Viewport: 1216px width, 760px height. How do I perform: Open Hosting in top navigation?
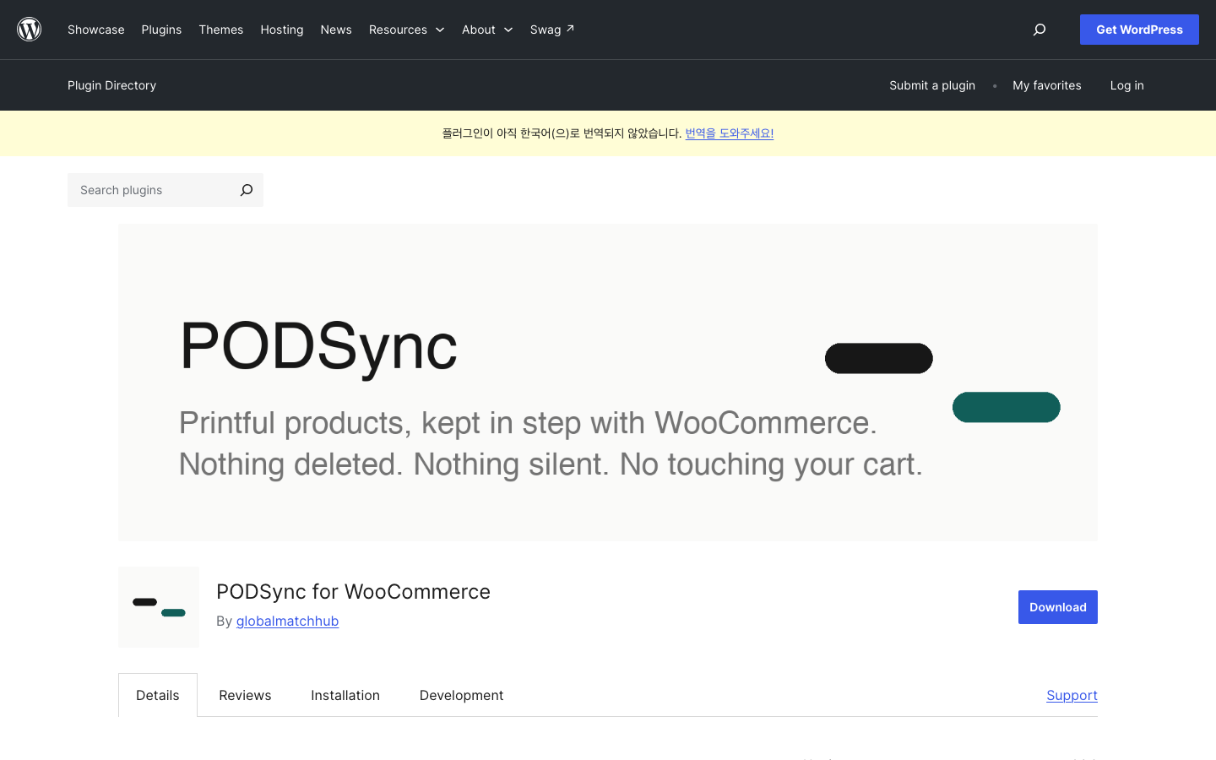[x=282, y=30]
